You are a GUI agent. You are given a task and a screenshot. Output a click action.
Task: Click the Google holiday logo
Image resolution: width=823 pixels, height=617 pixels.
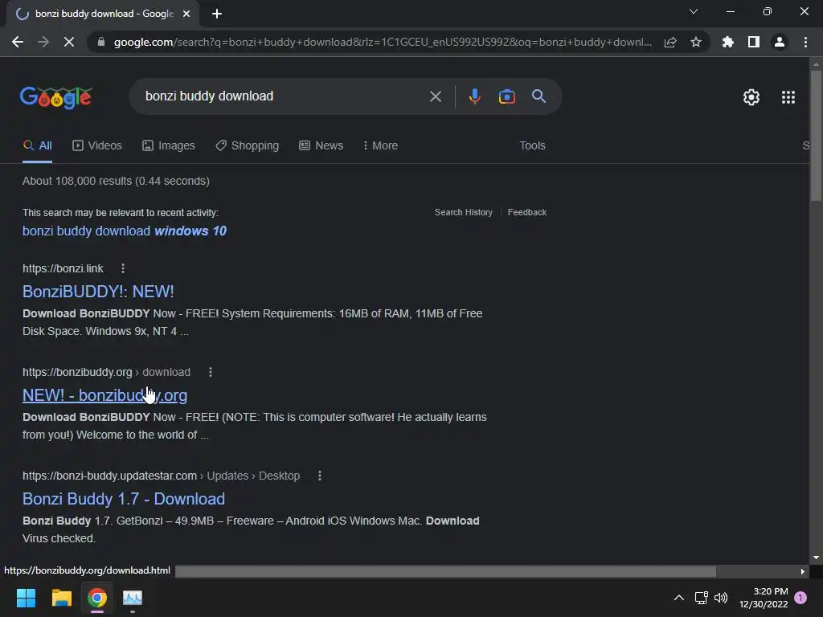(56, 97)
